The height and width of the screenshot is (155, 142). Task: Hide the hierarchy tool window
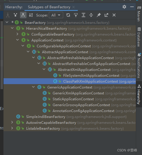pos(132,7)
